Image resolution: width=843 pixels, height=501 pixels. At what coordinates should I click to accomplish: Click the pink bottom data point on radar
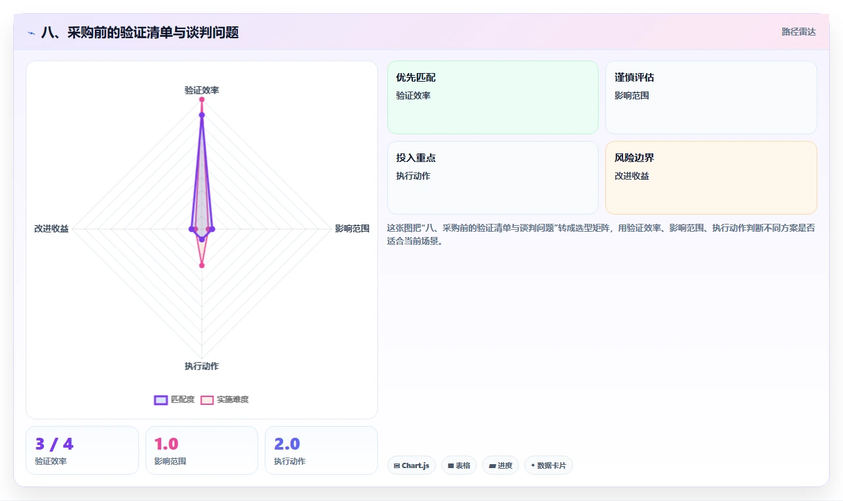pos(202,265)
